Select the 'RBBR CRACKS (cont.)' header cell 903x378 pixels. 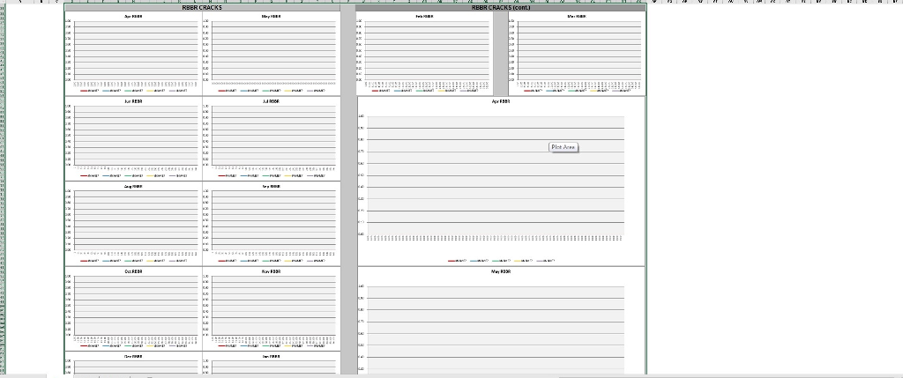(x=501, y=8)
